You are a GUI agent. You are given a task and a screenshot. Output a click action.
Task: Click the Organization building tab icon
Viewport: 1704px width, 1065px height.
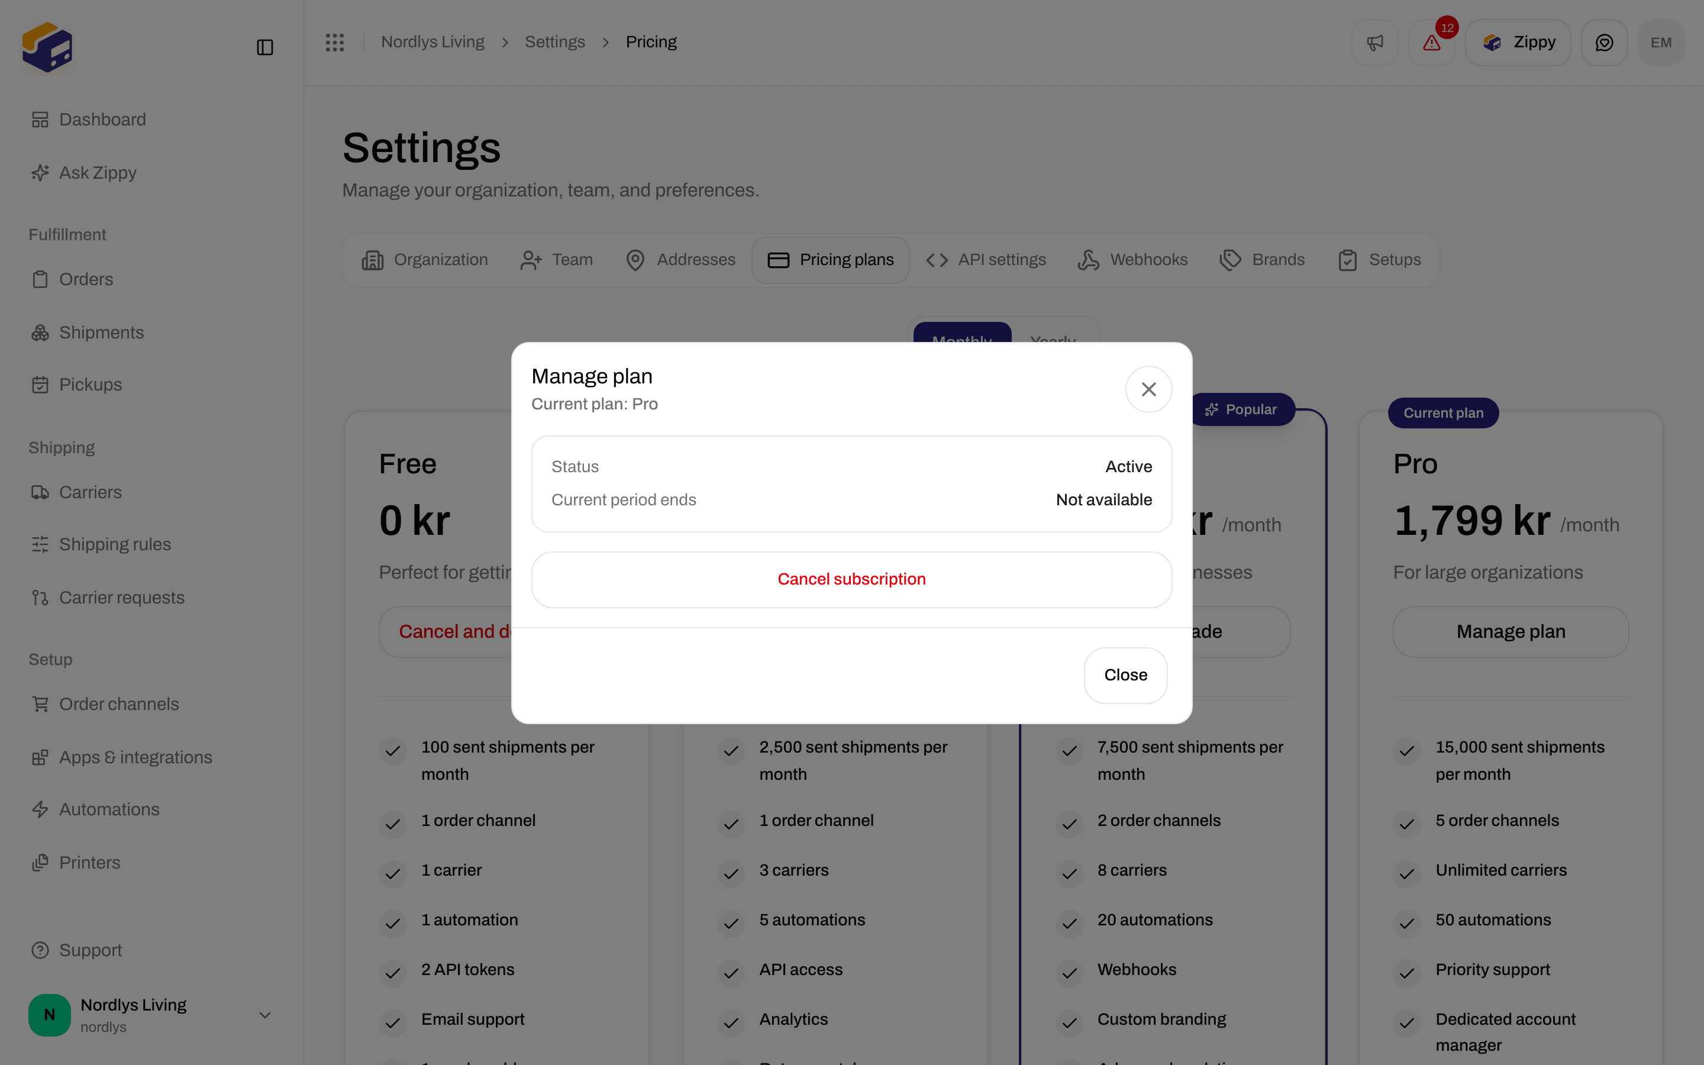click(373, 260)
